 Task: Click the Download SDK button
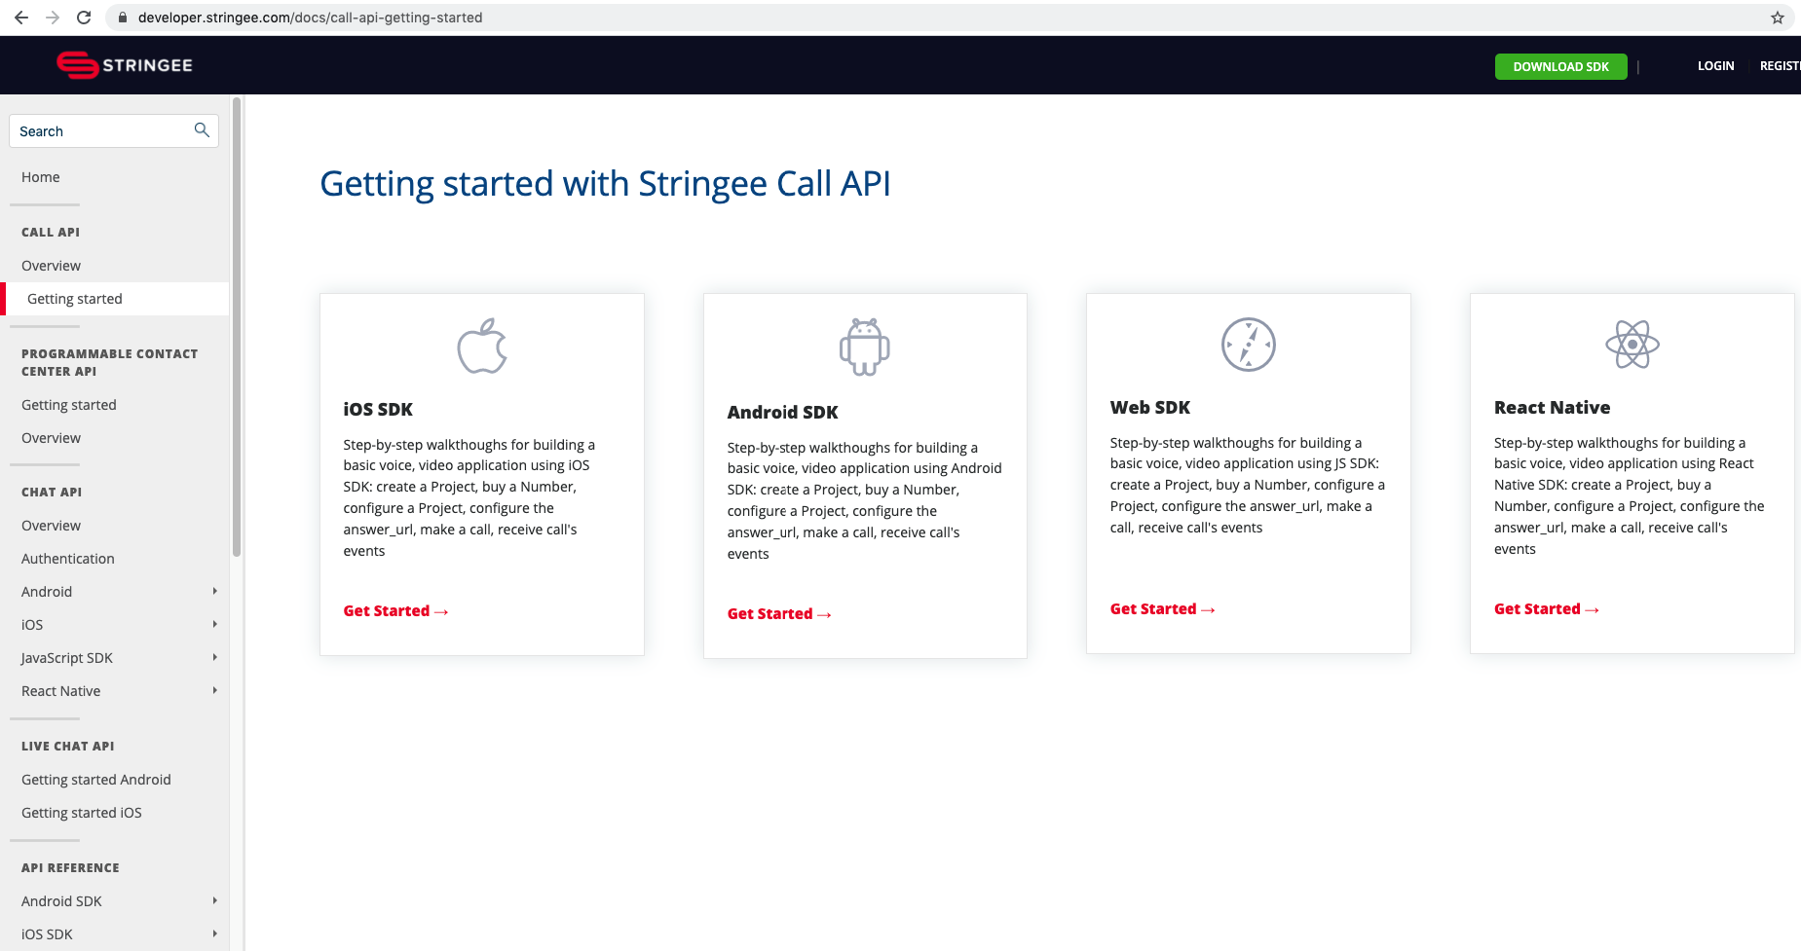pyautogui.click(x=1560, y=66)
